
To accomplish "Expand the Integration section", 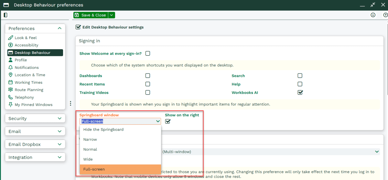I will [59, 157].
